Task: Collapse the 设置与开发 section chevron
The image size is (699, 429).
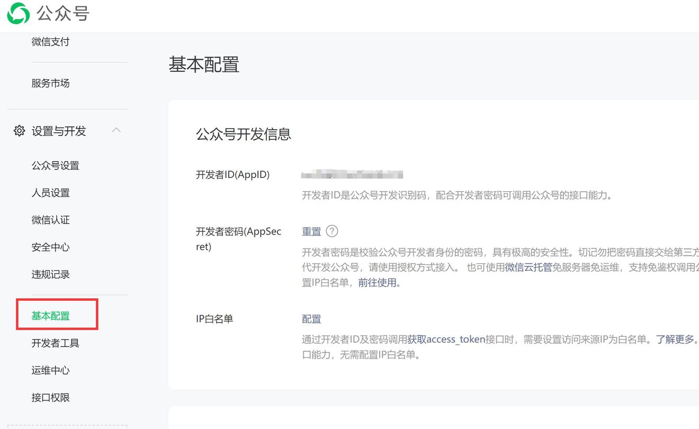Action: tap(116, 130)
